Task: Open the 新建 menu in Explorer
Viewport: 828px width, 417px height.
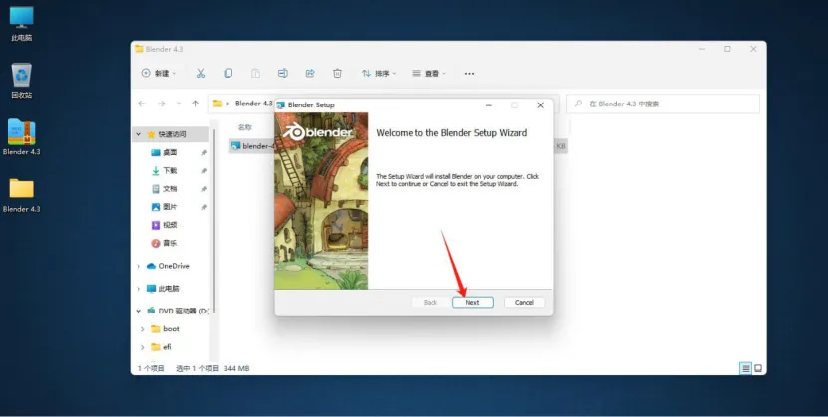Action: tap(159, 74)
